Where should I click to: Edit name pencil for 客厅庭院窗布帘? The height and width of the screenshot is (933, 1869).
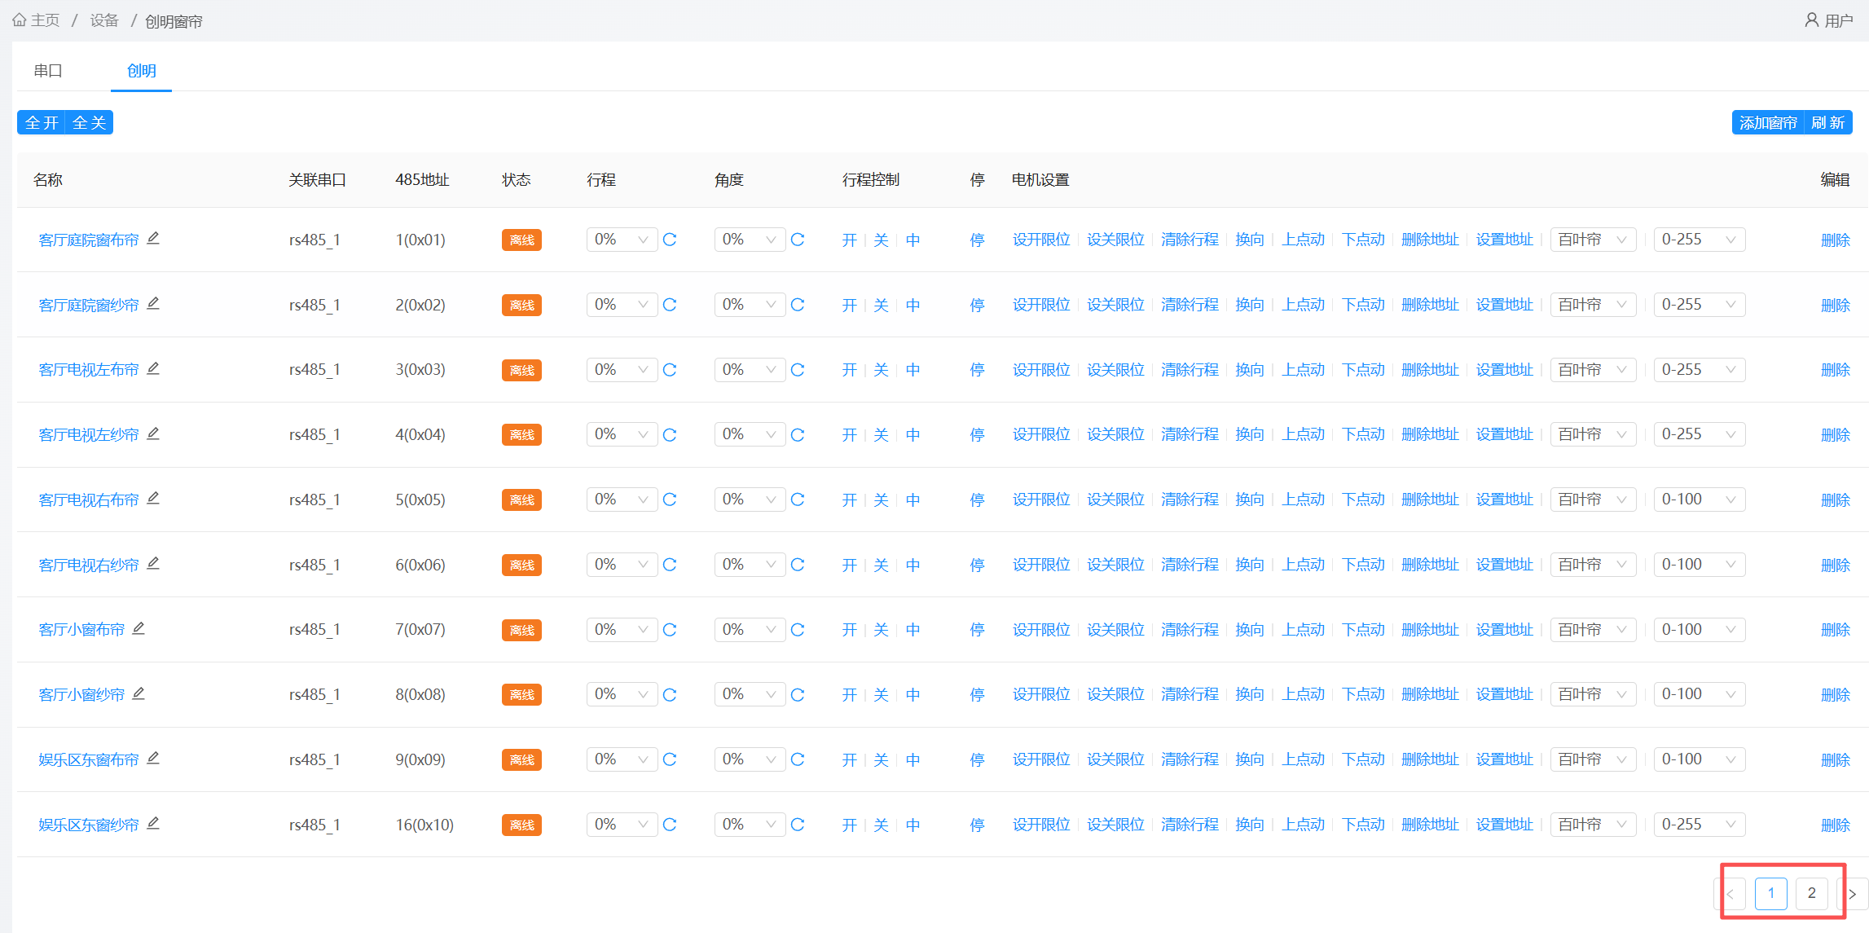tap(153, 239)
